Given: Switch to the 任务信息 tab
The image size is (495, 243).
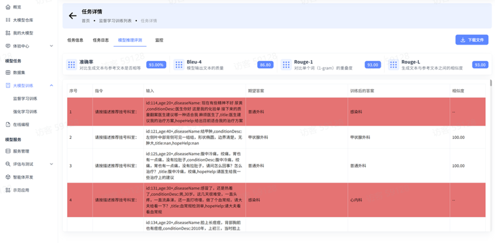Looking at the screenshot, I should (x=76, y=41).
